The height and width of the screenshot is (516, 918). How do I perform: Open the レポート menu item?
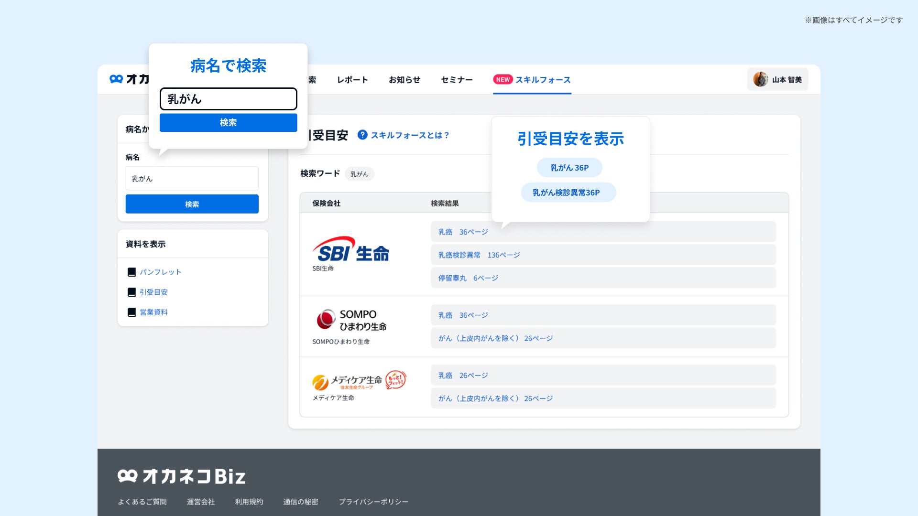[x=352, y=80]
